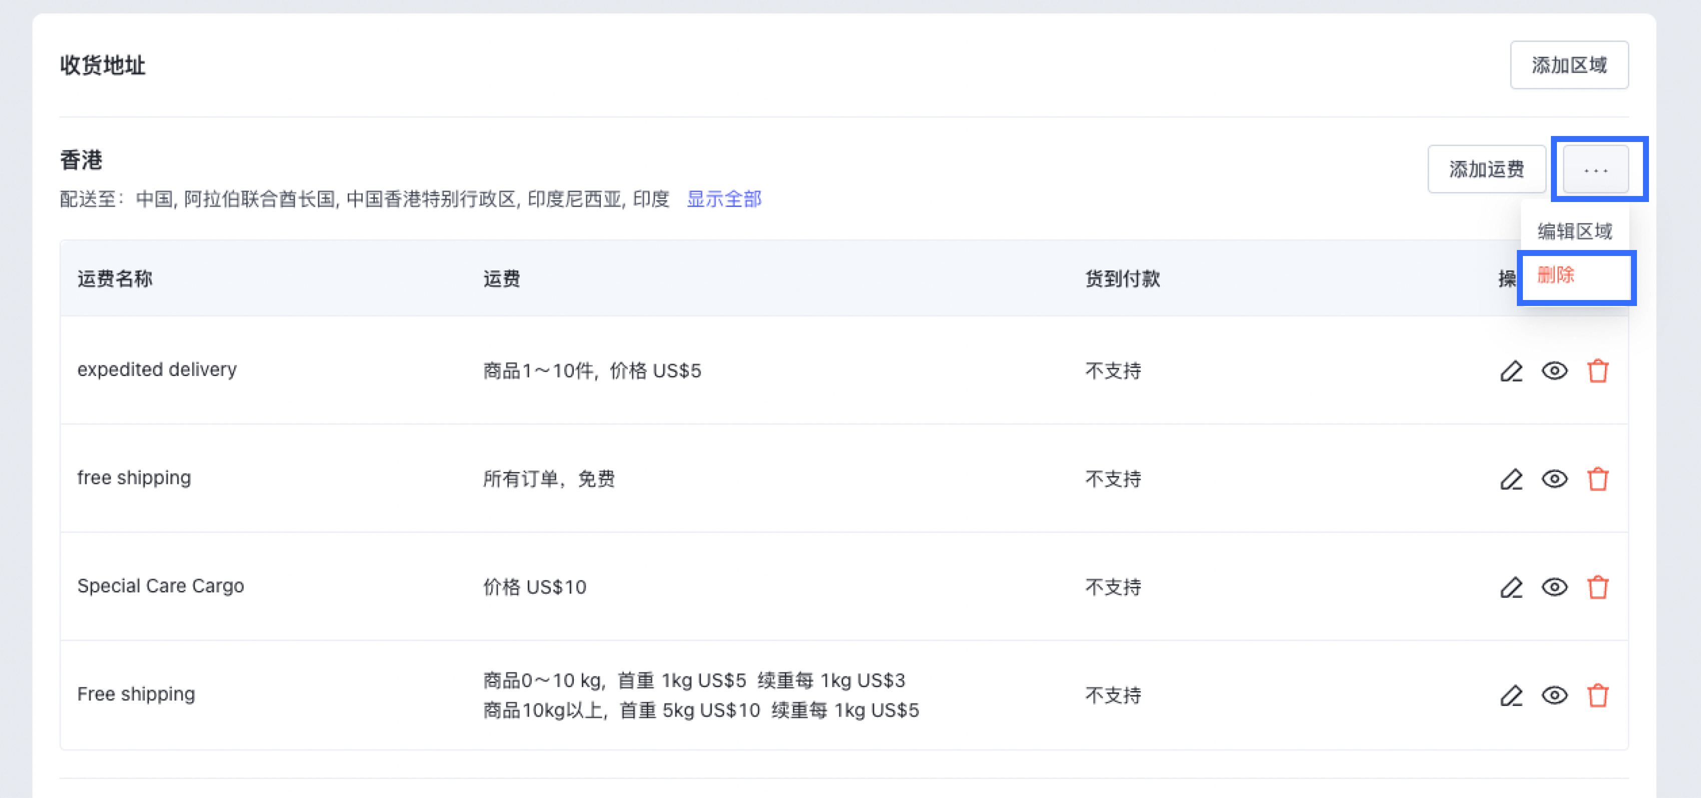
Task: Click the 添加运费 button
Action: tap(1486, 169)
